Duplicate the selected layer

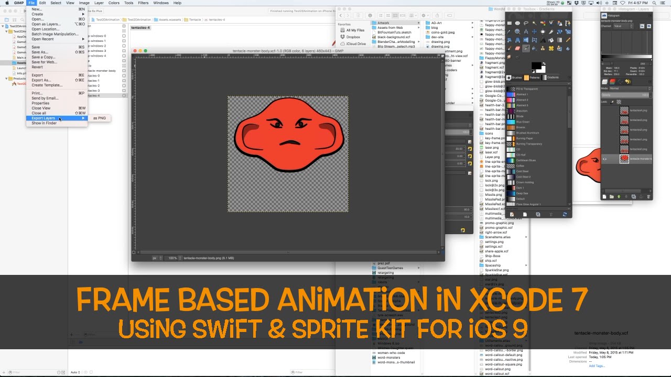coord(634,197)
